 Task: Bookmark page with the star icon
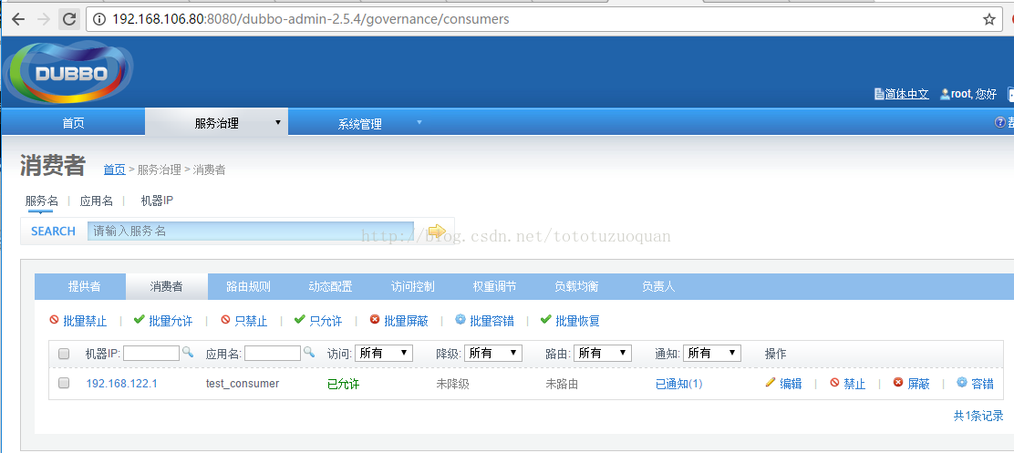pos(988,19)
